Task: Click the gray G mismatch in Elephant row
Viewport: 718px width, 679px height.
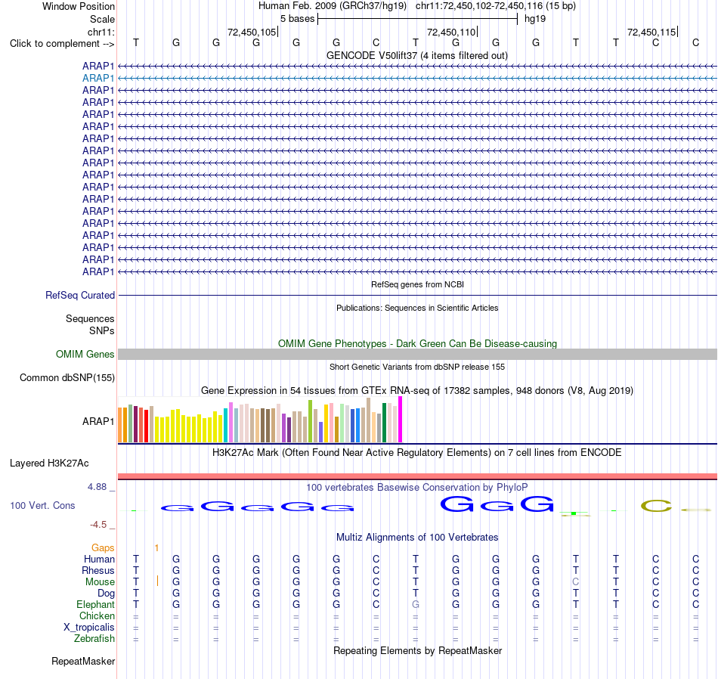Action: (416, 604)
